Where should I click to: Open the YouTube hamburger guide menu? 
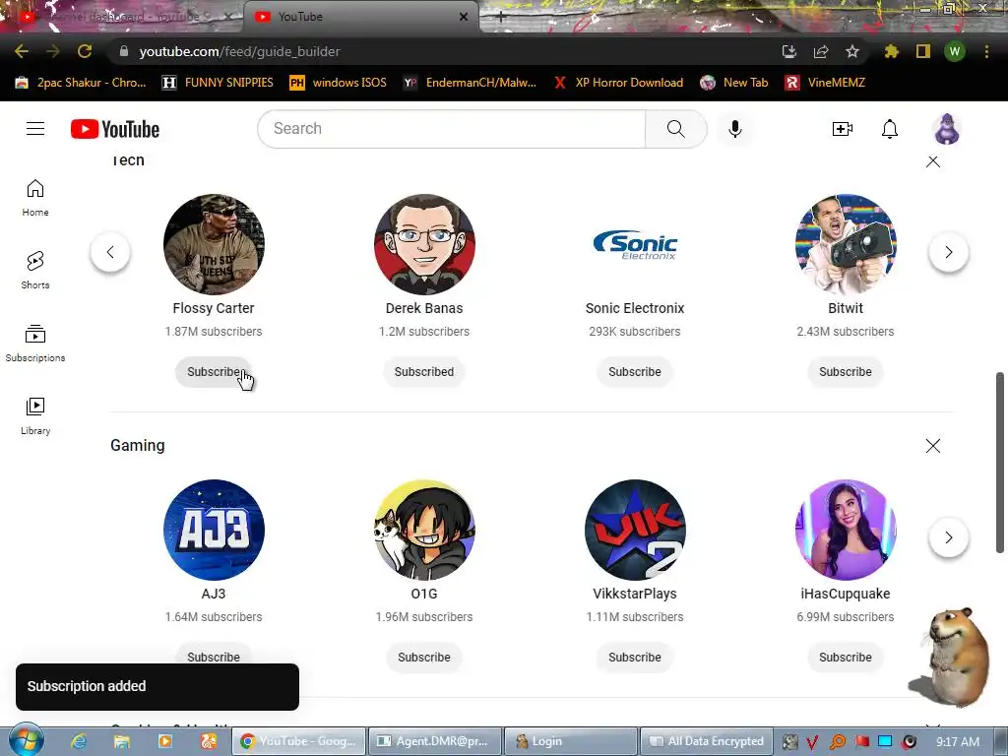tap(35, 129)
